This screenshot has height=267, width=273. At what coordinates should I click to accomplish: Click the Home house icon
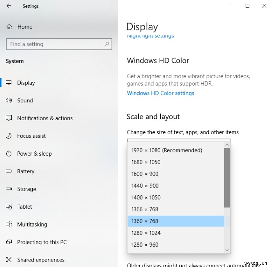pyautogui.click(x=9, y=27)
